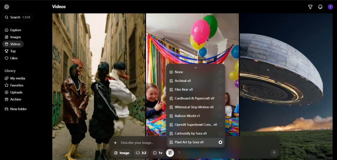Select the Archival v0 radio button
337x160 pixels.
220,81
